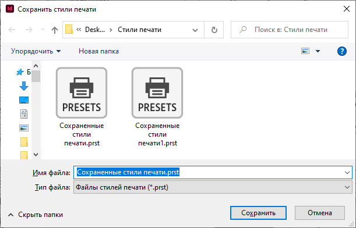Open the Упорядочить menu
The height and width of the screenshot is (228, 356).
click(x=36, y=51)
